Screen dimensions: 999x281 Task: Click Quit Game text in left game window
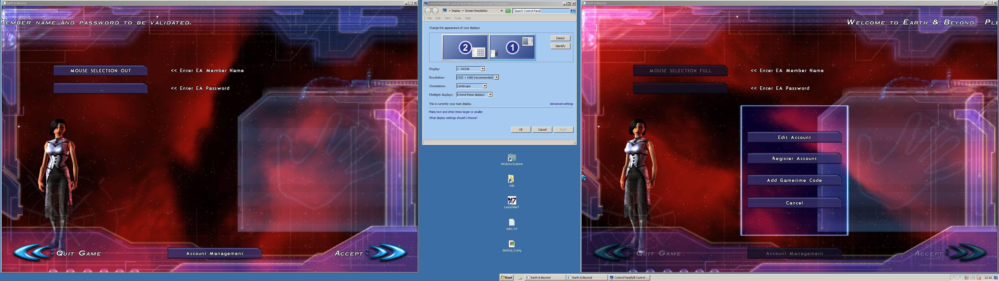tap(79, 253)
